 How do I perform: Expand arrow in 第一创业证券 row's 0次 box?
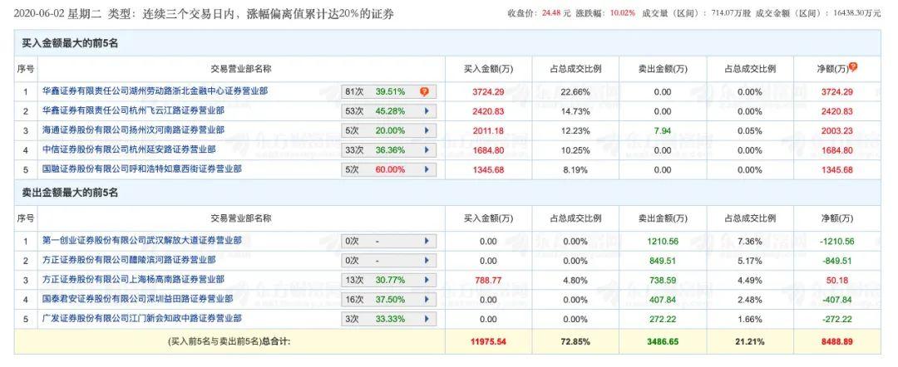[x=427, y=242]
